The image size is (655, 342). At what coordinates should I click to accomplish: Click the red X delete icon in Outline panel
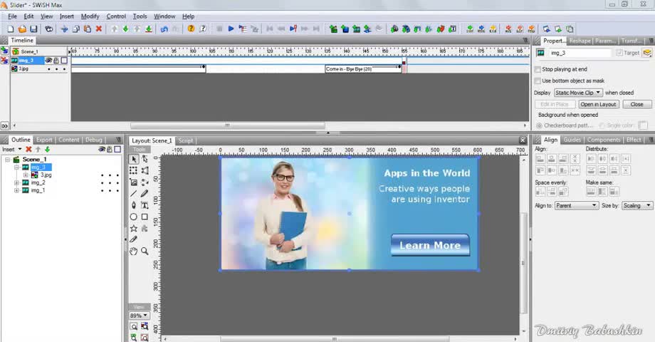pyautogui.click(x=28, y=149)
